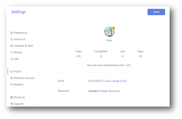The image size is (182, 119).
Task: Click the completed tasks count 33
Action: click(101, 56)
